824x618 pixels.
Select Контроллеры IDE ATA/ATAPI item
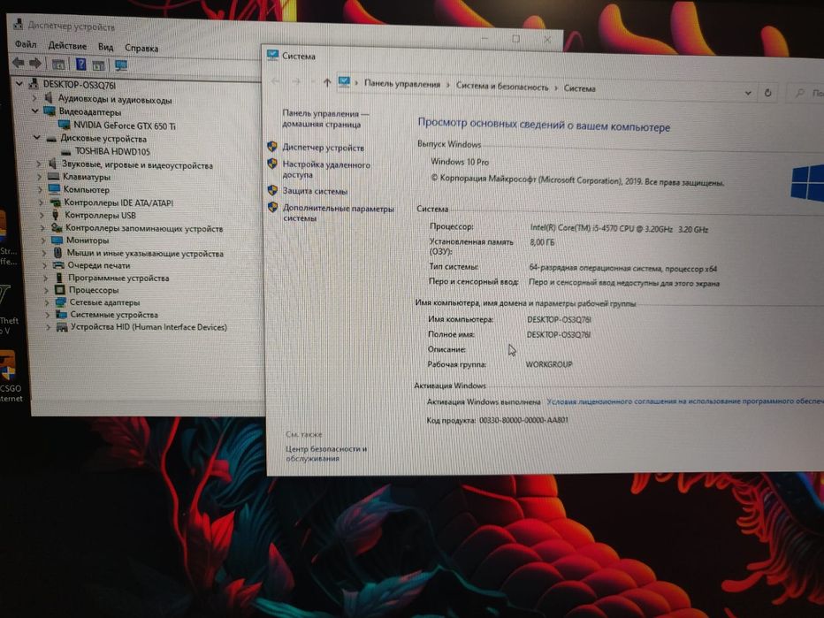118,202
